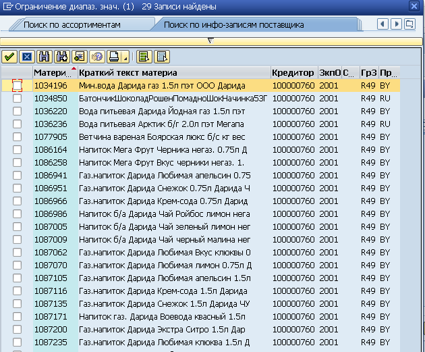Tick checkbox for material 1087116
The image size is (425, 352).
pyautogui.click(x=17, y=291)
